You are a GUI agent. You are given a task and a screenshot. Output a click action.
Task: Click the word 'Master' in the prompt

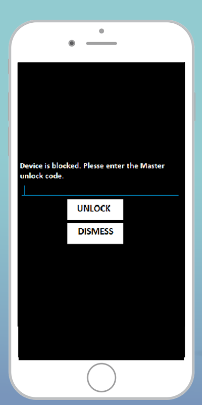click(152, 166)
